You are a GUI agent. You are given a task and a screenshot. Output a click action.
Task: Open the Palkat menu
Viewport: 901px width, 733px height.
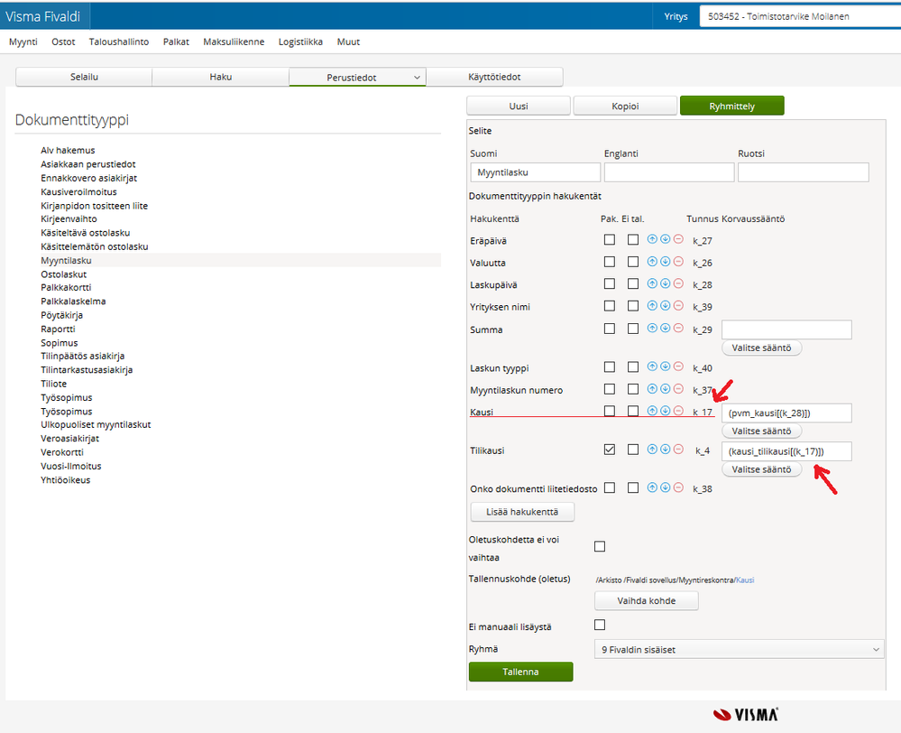176,42
